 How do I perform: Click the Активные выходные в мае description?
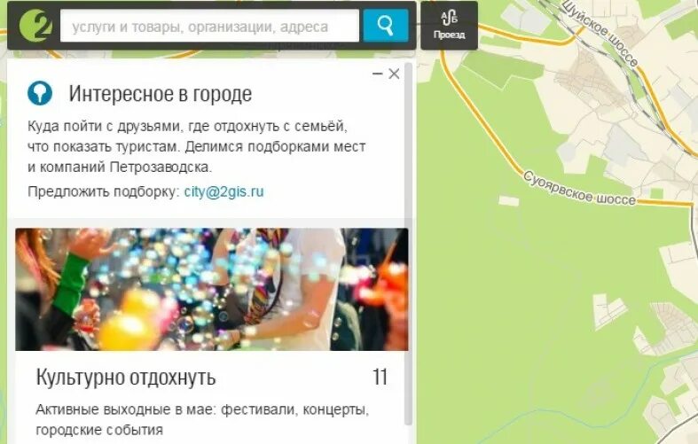click(x=202, y=419)
